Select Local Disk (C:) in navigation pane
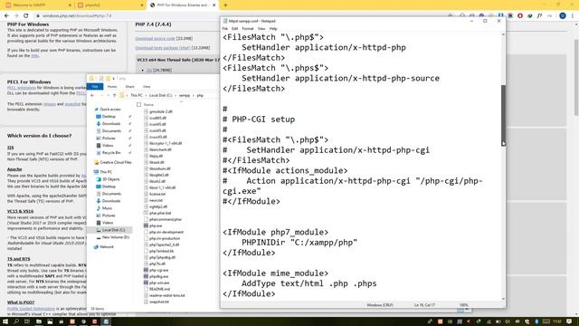Screen dimensions: 579x326 (x=113, y=230)
